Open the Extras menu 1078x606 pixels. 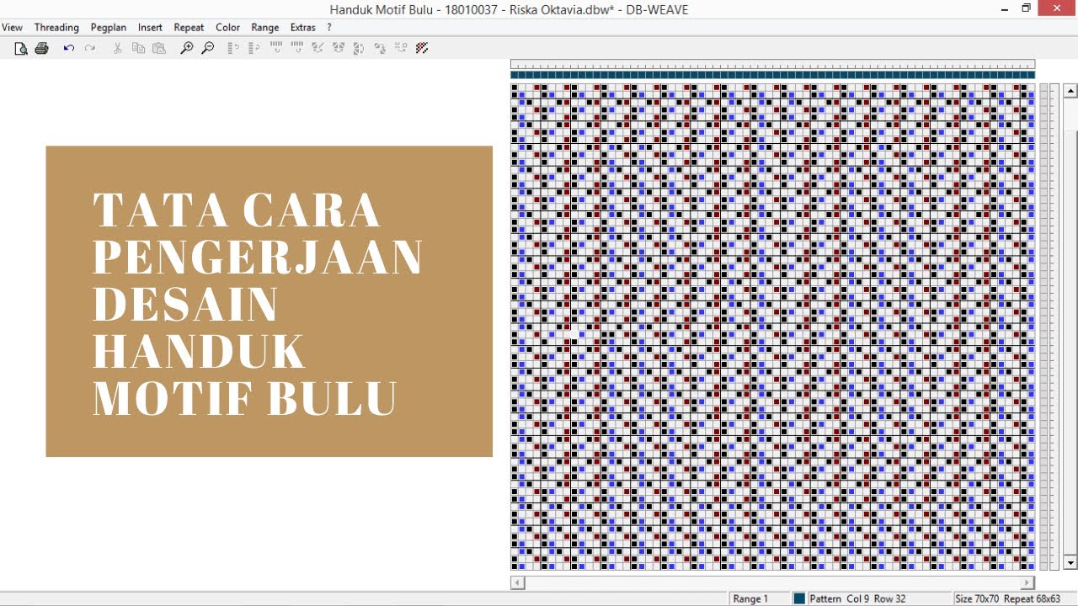click(x=302, y=28)
